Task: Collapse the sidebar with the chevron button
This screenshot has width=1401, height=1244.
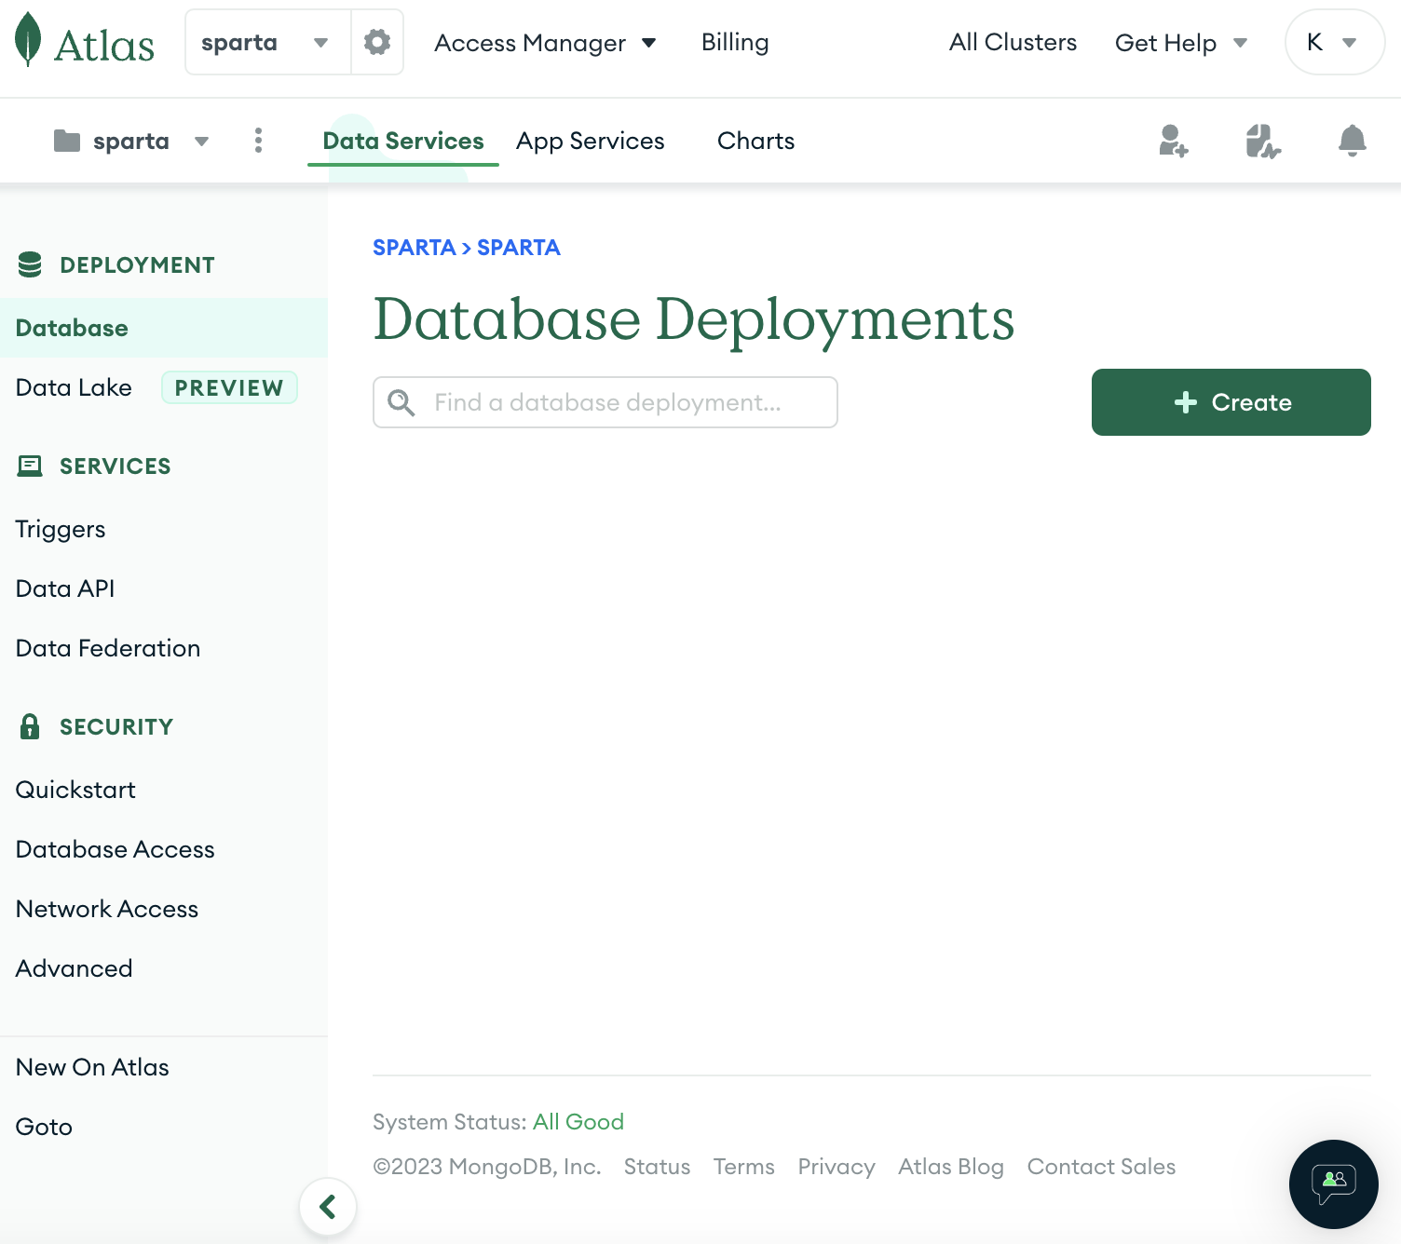Action: pos(328,1207)
